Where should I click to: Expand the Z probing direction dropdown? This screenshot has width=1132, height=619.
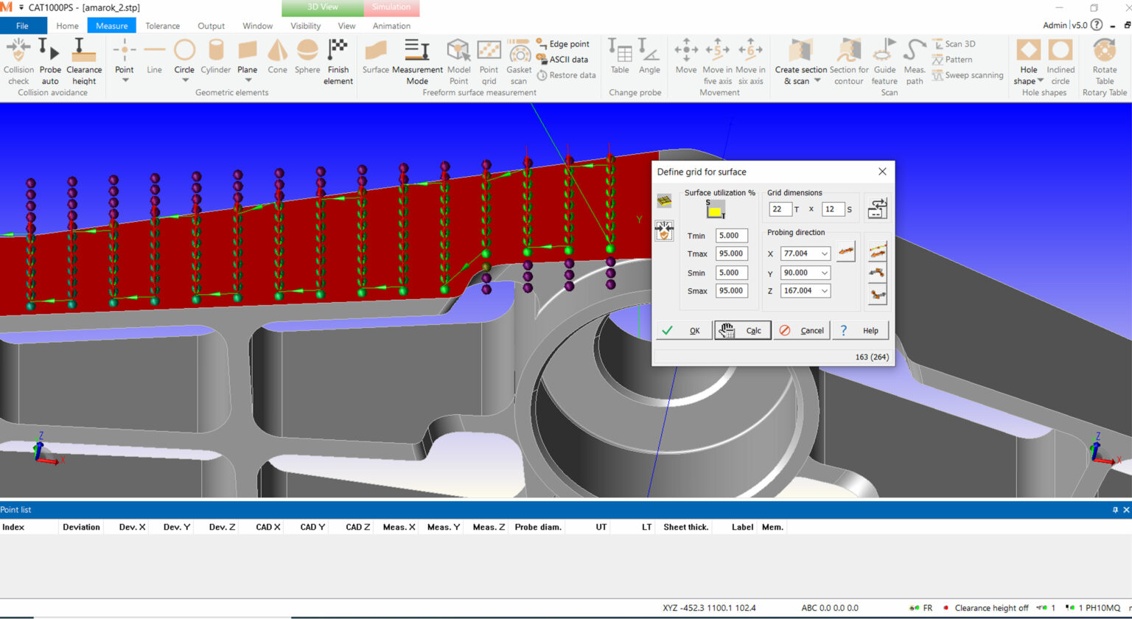(x=824, y=291)
